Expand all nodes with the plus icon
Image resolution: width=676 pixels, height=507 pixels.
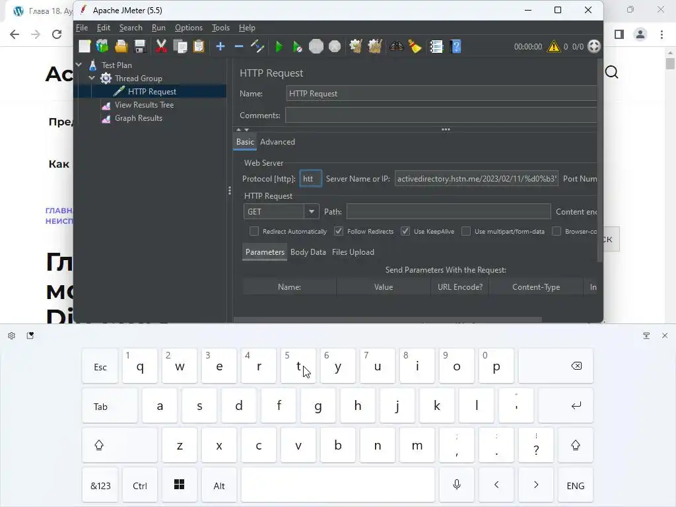[220, 46]
